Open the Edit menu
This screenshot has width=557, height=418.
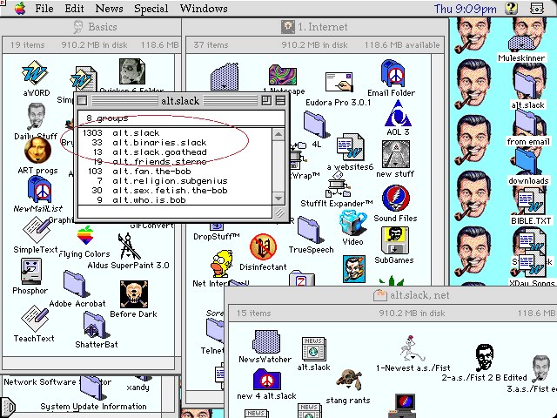tap(74, 9)
